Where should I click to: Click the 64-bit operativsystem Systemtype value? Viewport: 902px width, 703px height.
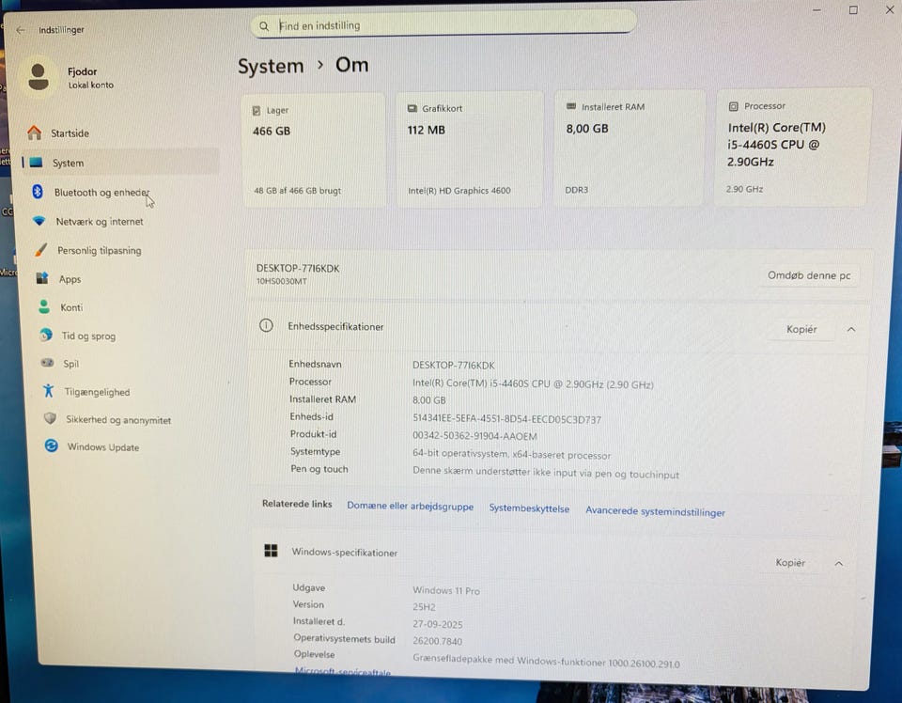(x=511, y=454)
